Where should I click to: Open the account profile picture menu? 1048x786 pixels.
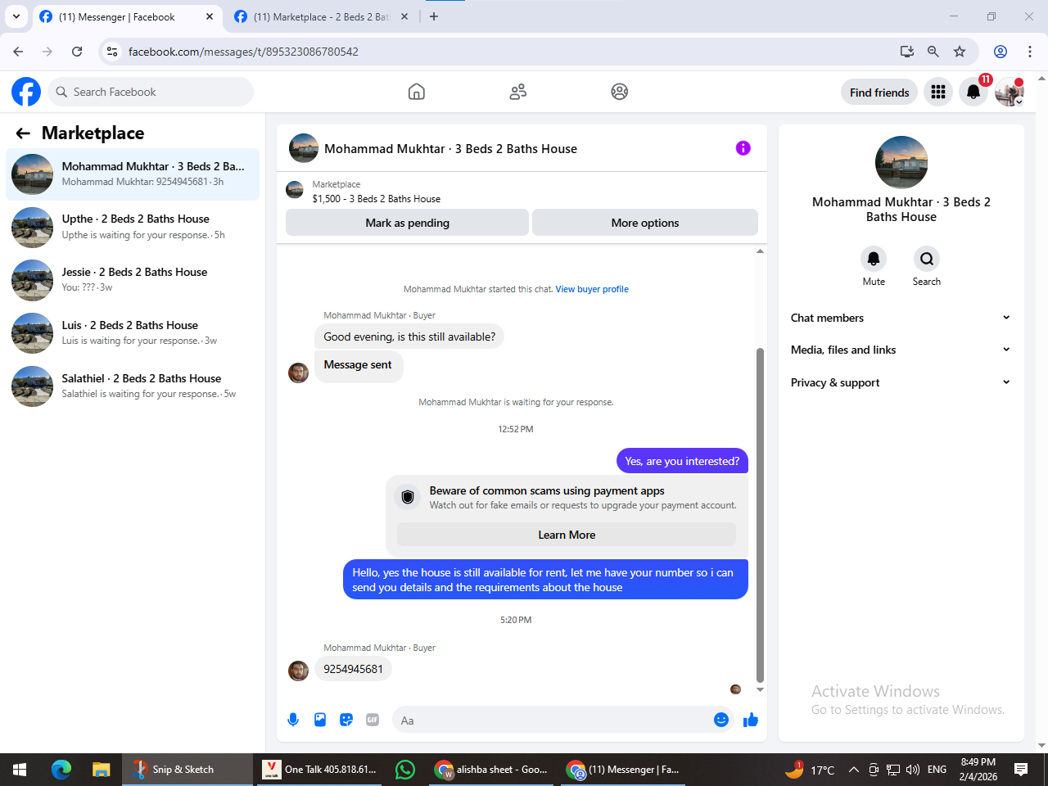click(x=1010, y=92)
